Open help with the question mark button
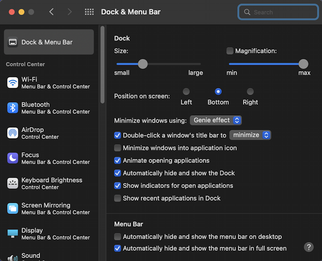 click(x=309, y=247)
